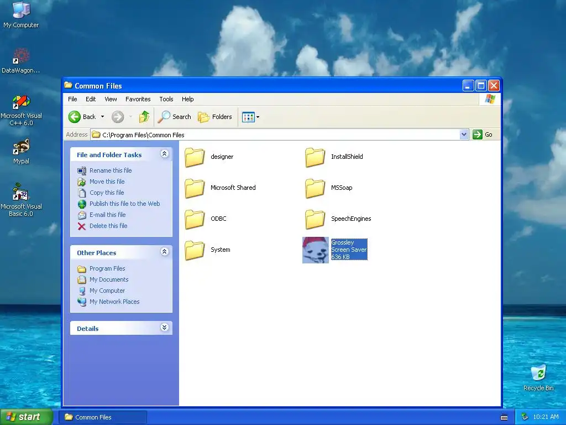Click the Back arrow icon

75,117
